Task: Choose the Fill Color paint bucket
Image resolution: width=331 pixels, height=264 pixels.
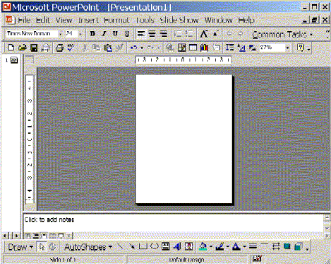Action: coord(203,246)
